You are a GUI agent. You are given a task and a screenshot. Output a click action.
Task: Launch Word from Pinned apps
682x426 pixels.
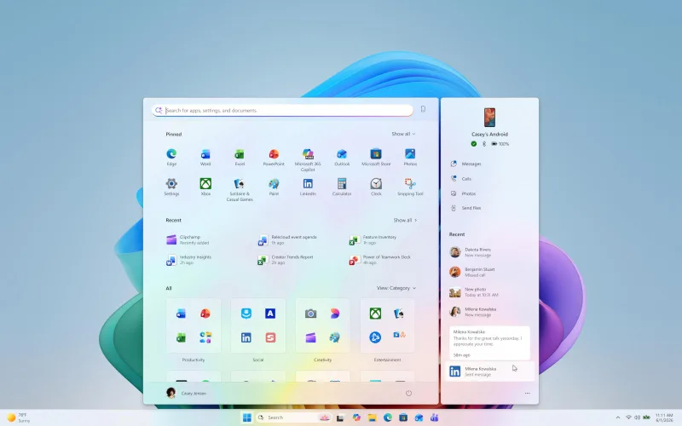coord(205,158)
